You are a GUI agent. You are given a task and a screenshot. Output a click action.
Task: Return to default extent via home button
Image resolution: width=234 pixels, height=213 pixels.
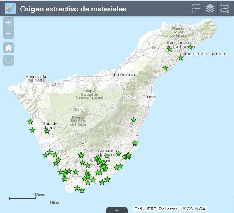pos(8,48)
